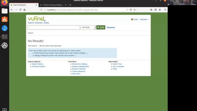Open the Advanced search link beside Find
Screen dimensions: 197x111
[111, 27]
